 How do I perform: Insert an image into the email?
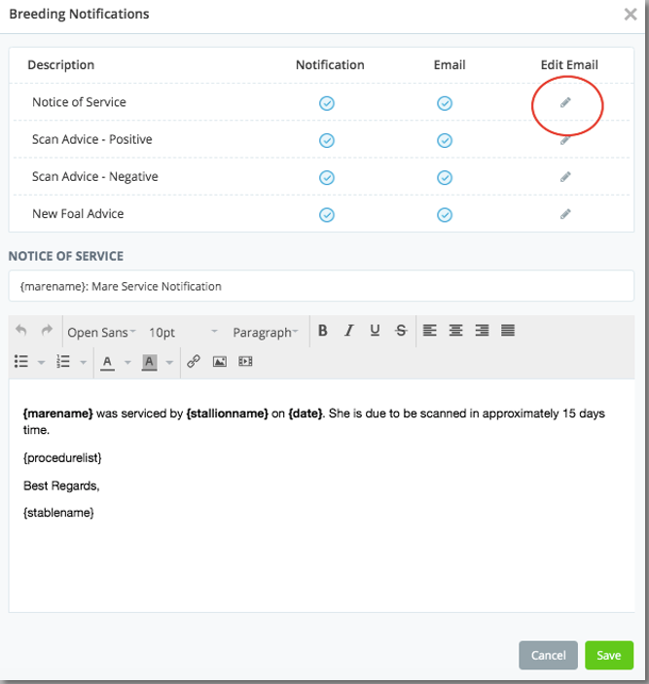tap(220, 362)
